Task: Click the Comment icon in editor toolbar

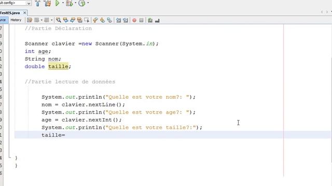Action: (x=150, y=20)
